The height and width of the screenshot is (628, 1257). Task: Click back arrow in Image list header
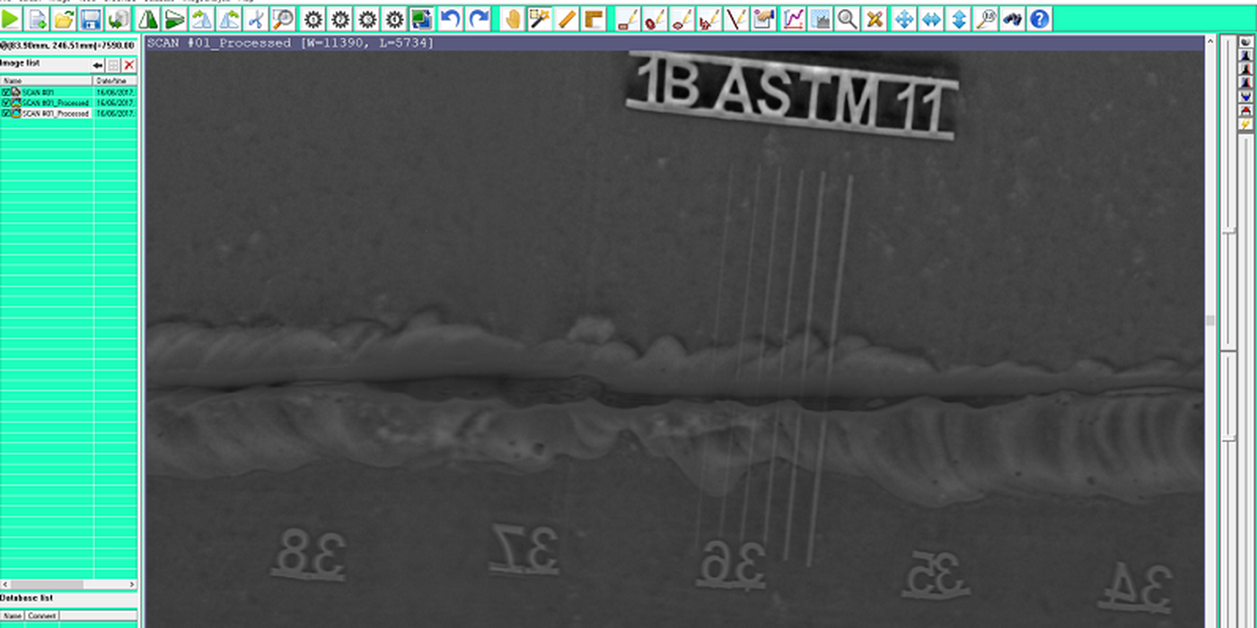point(99,65)
